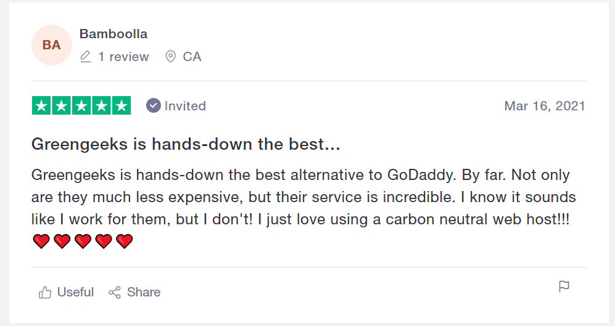This screenshot has width=615, height=326.
Task: Mark the review as Useful
Action: (66, 292)
